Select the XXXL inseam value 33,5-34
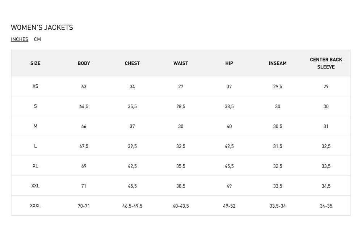Screen dimensions: 362x241 (278, 206)
